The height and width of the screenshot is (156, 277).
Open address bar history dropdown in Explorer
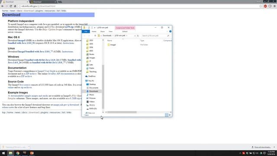[x=135, y=36]
